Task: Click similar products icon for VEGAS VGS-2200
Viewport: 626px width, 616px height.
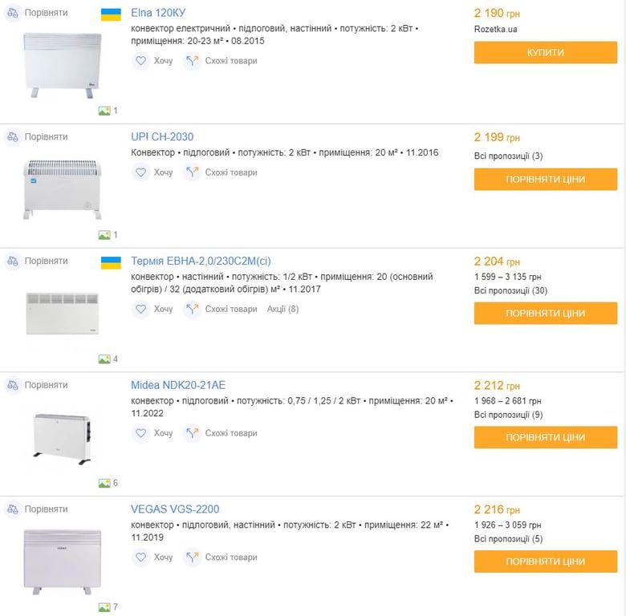Action: coord(192,557)
